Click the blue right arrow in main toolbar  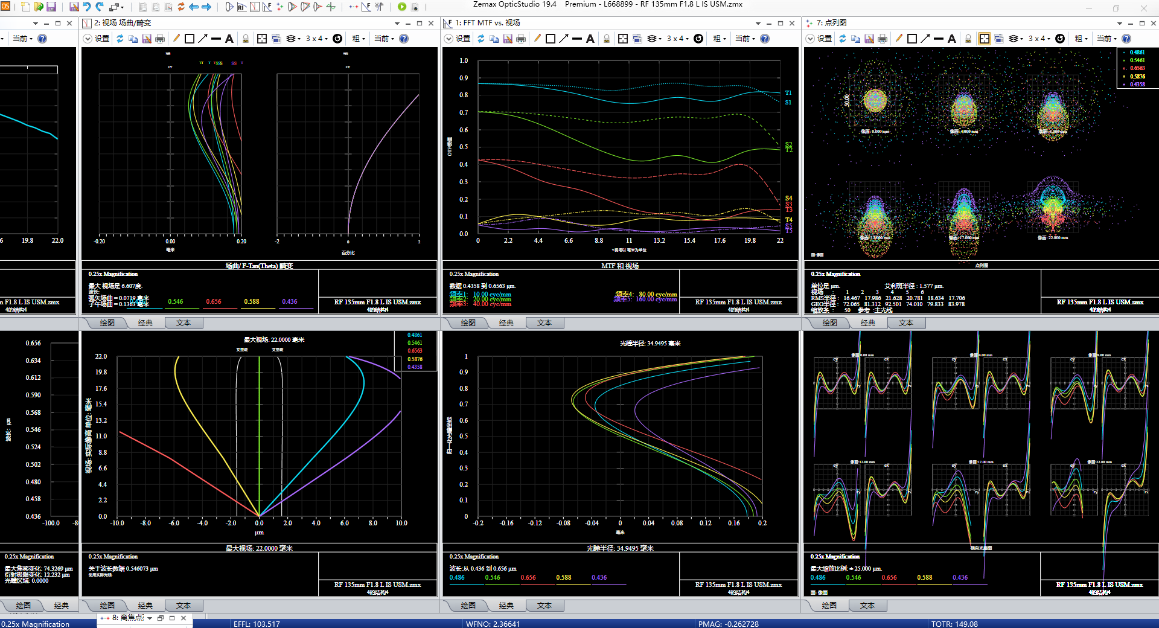tap(206, 7)
